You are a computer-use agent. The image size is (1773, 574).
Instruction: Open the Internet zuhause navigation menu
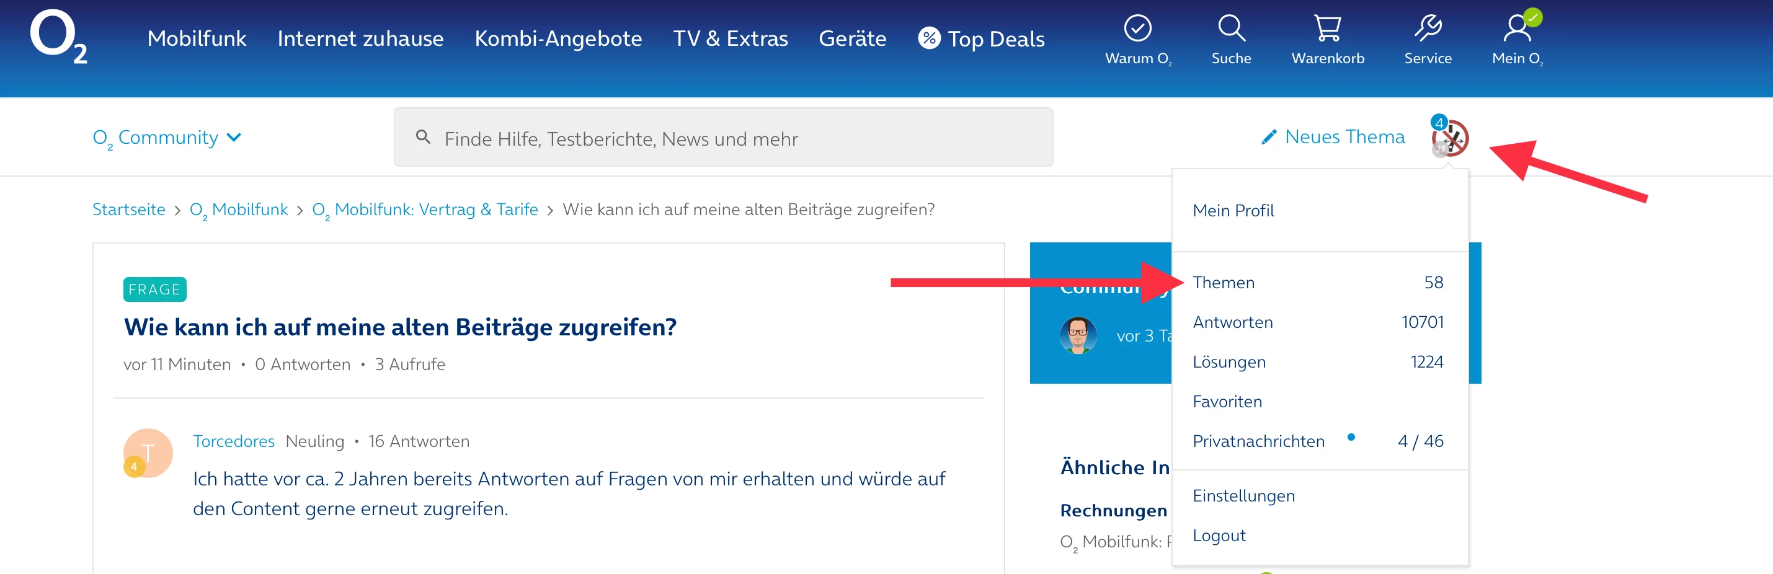pos(360,38)
